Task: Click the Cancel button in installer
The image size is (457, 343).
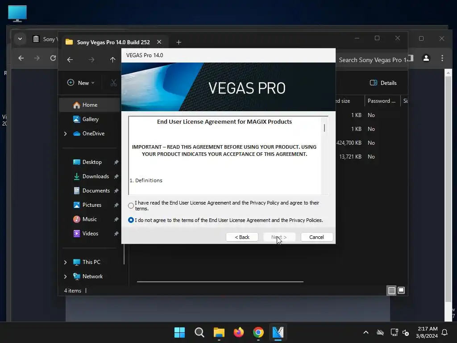Action: pos(316,237)
